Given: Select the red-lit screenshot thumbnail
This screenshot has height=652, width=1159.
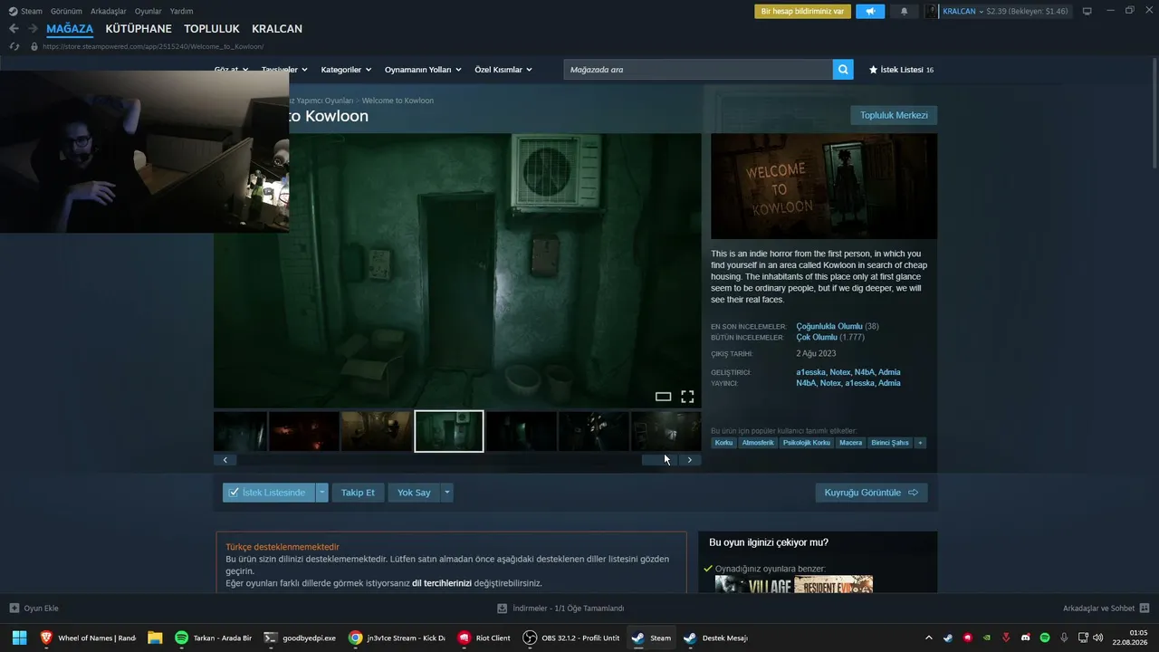Looking at the screenshot, I should pos(303,431).
